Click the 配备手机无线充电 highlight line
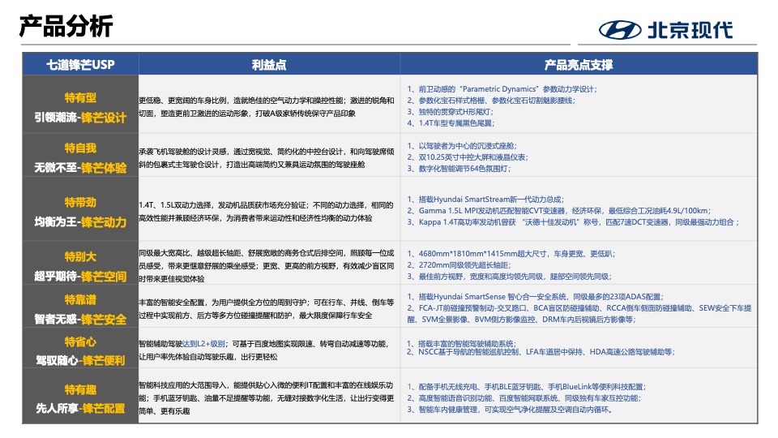Screen dimensions: 778x438 tap(527, 387)
